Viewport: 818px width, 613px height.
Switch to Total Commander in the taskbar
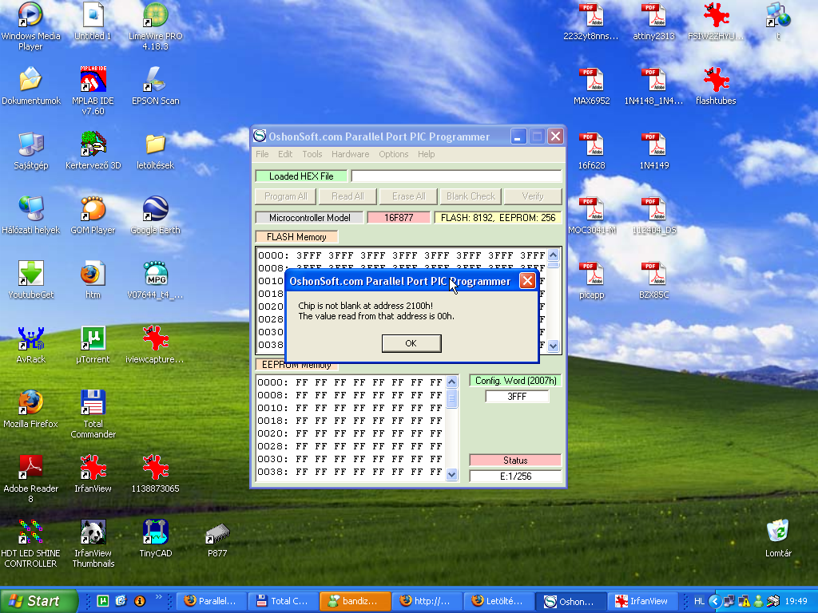[282, 601]
